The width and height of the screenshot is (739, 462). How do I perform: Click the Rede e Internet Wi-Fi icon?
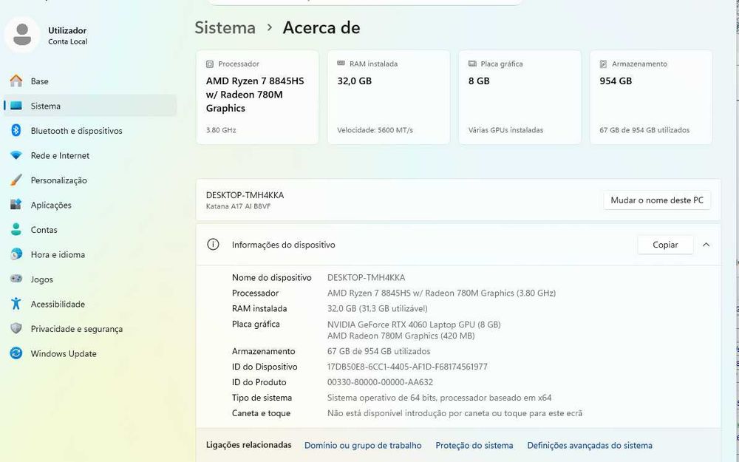pos(16,155)
